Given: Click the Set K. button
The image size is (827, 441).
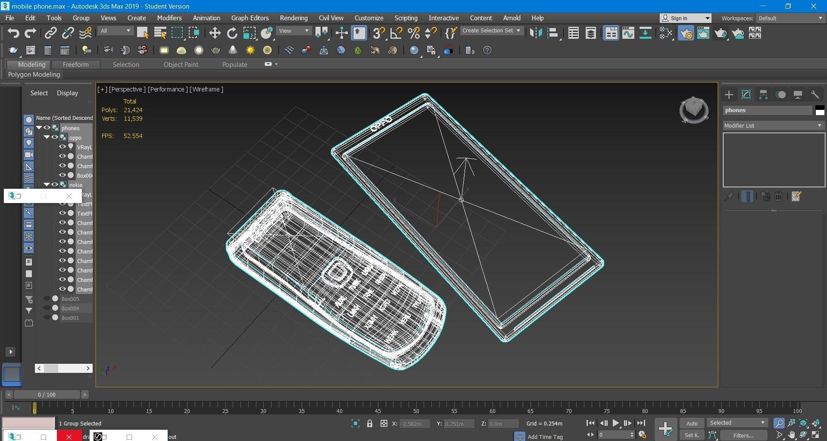Looking at the screenshot, I should point(692,435).
